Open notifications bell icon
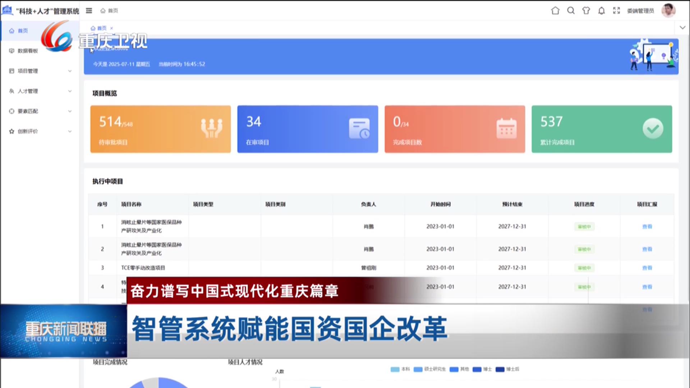690x388 pixels. pyautogui.click(x=601, y=11)
